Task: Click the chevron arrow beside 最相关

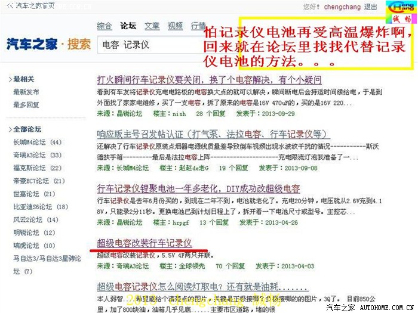Action: click(8, 79)
